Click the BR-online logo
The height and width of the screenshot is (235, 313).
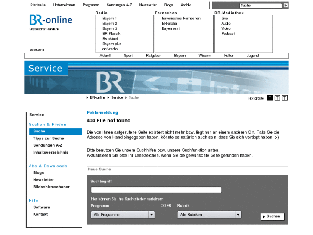point(51,19)
